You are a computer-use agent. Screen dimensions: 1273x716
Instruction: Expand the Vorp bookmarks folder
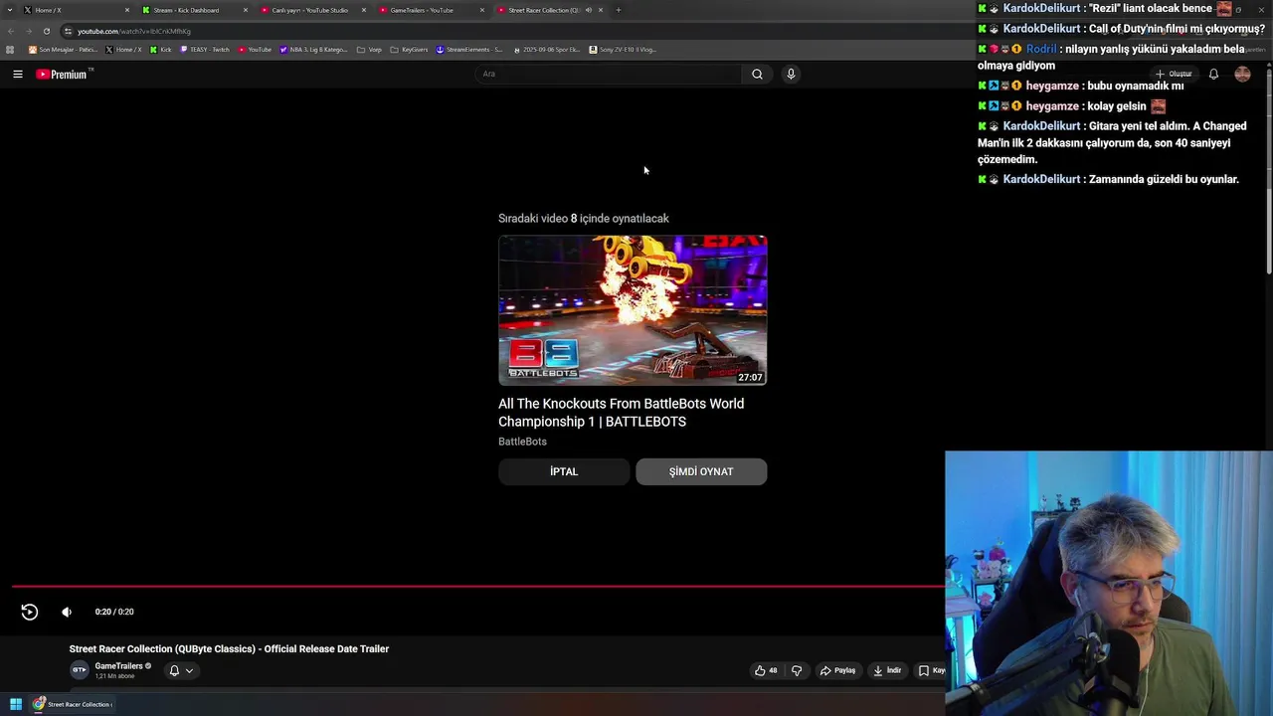(369, 49)
